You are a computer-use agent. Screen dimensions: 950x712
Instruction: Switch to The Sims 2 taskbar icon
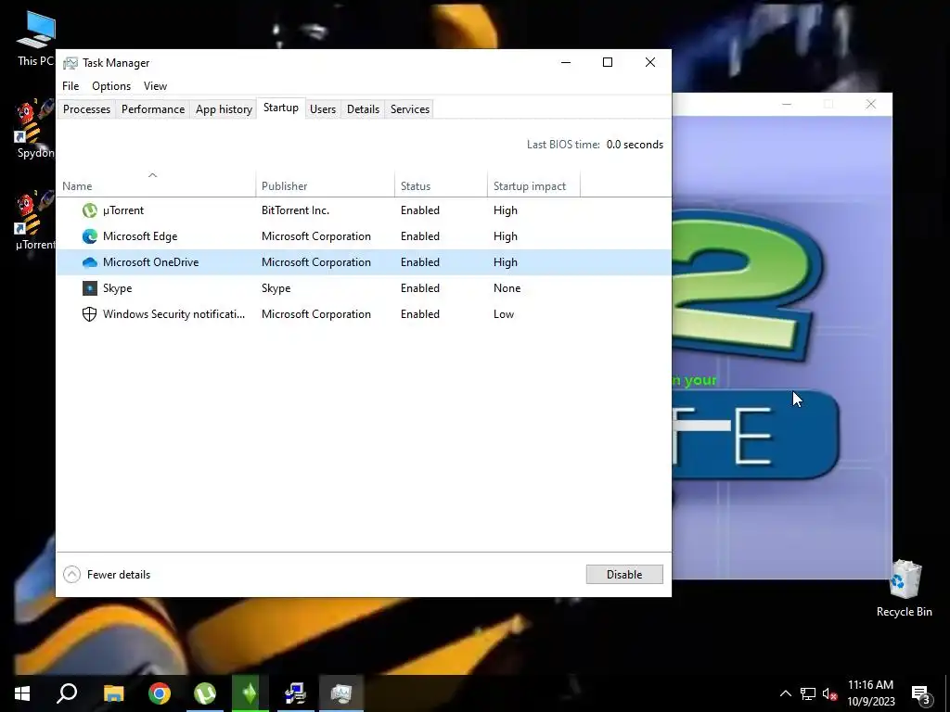[x=250, y=693]
